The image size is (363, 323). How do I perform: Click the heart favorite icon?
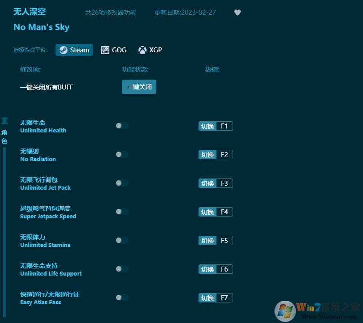[237, 13]
